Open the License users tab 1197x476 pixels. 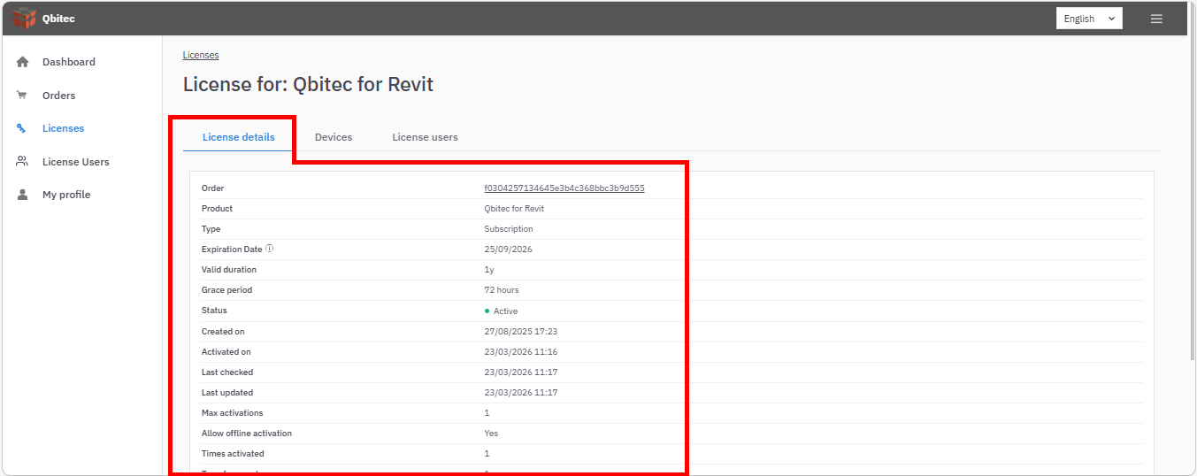point(425,137)
